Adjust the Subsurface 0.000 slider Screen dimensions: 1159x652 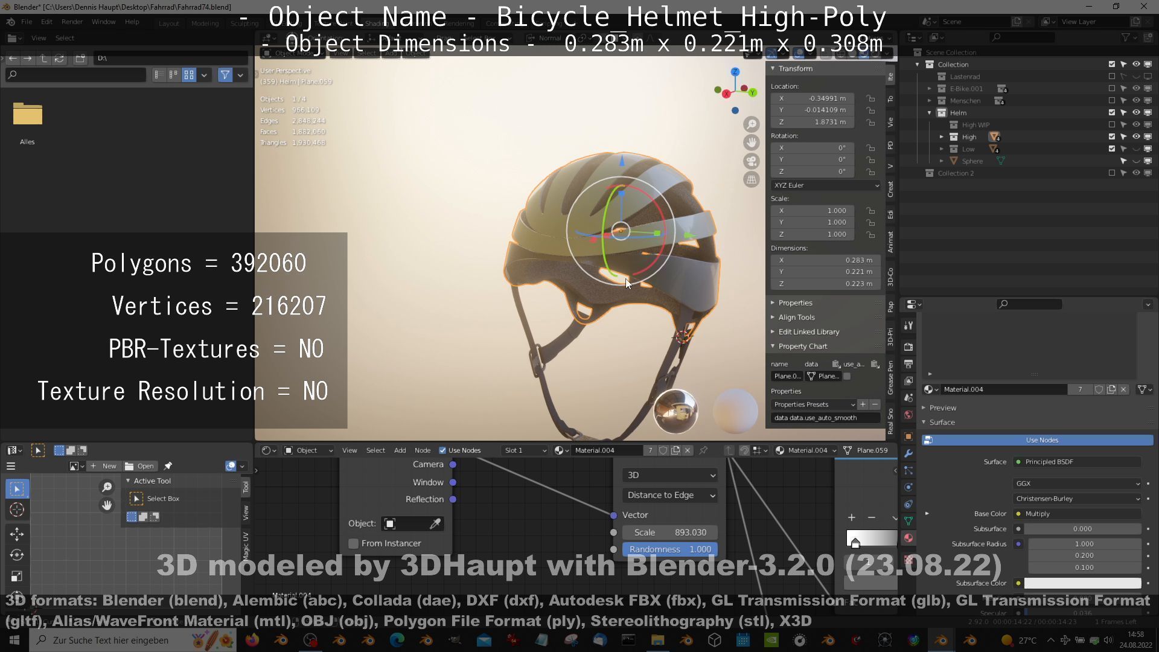click(1082, 529)
